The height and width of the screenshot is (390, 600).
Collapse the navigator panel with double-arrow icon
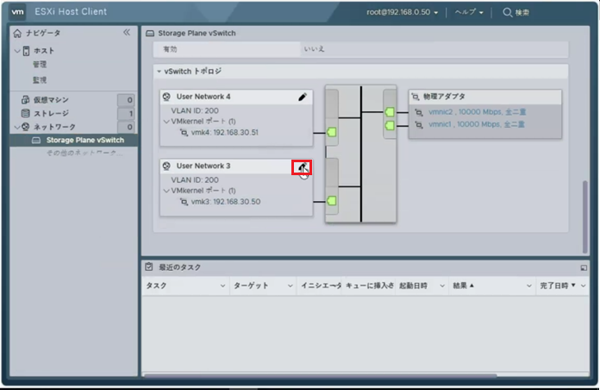(x=127, y=32)
